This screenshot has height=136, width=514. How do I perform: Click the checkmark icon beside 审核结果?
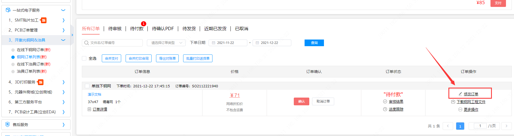[x=385, y=102]
